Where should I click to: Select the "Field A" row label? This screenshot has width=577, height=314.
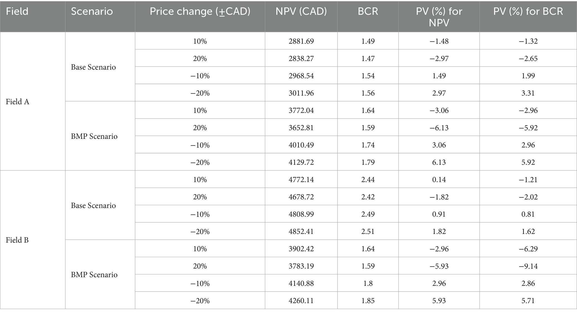point(18,102)
